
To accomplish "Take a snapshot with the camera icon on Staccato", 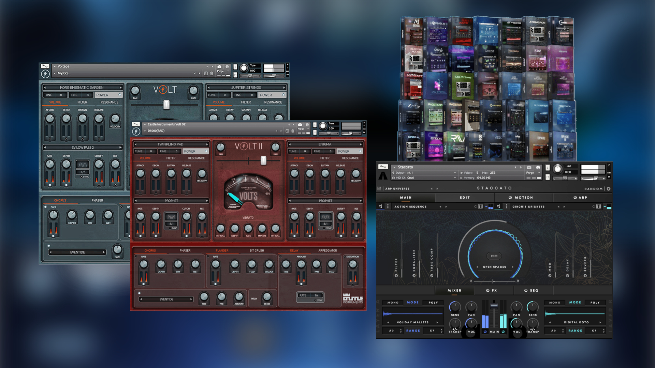I will (x=529, y=168).
